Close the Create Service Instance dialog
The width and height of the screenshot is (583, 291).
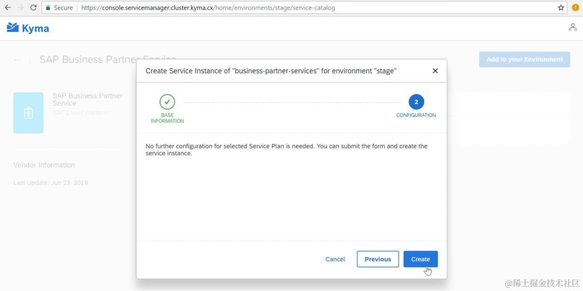pyautogui.click(x=435, y=71)
